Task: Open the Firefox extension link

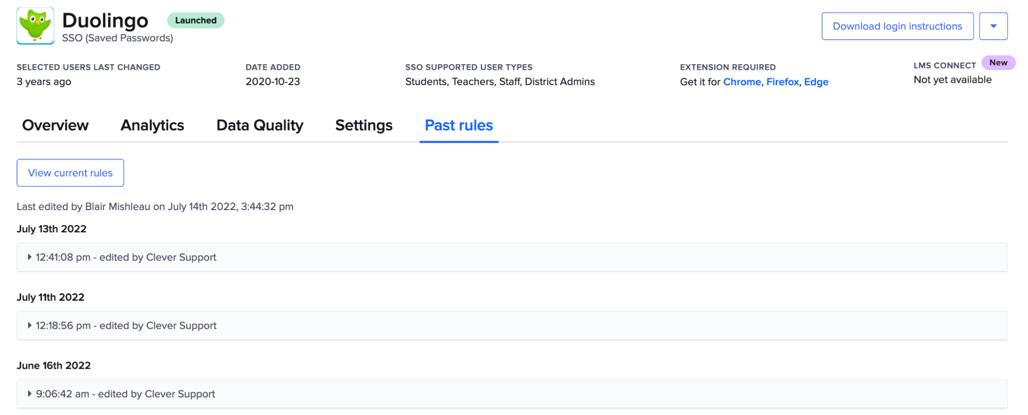Action: click(x=782, y=82)
